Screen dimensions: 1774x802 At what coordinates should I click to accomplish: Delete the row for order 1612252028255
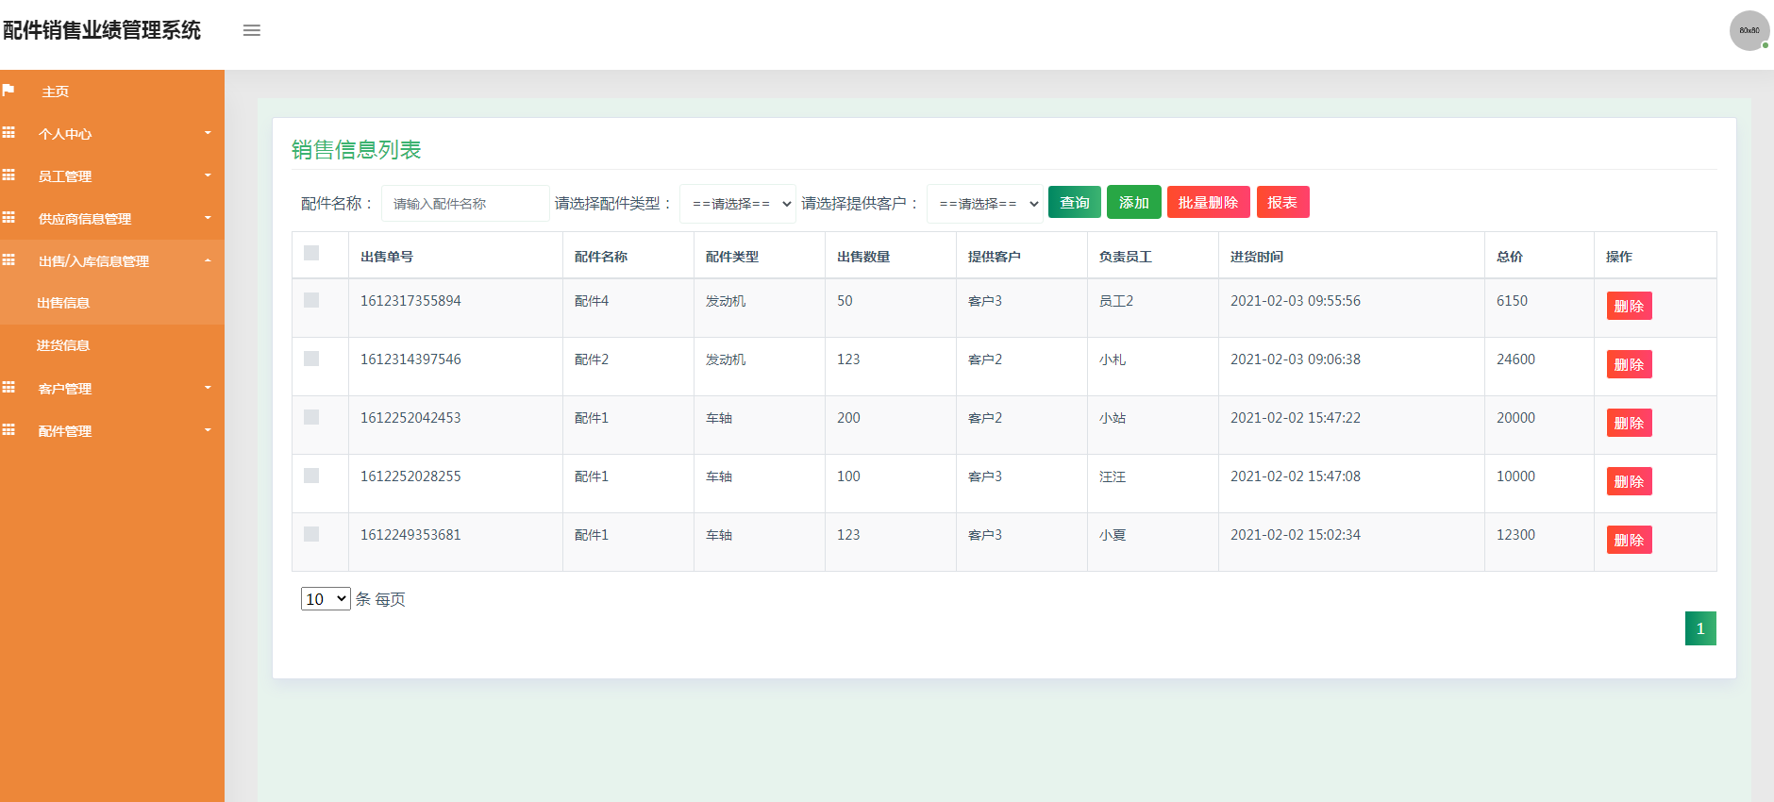tap(1629, 481)
